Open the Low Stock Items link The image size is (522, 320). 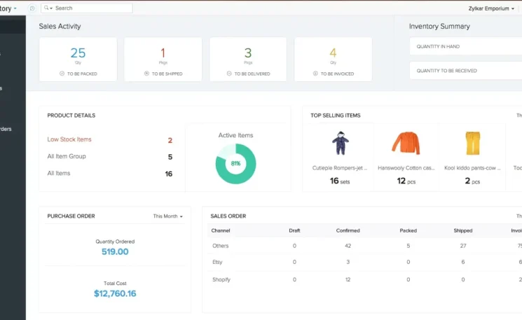tap(69, 139)
